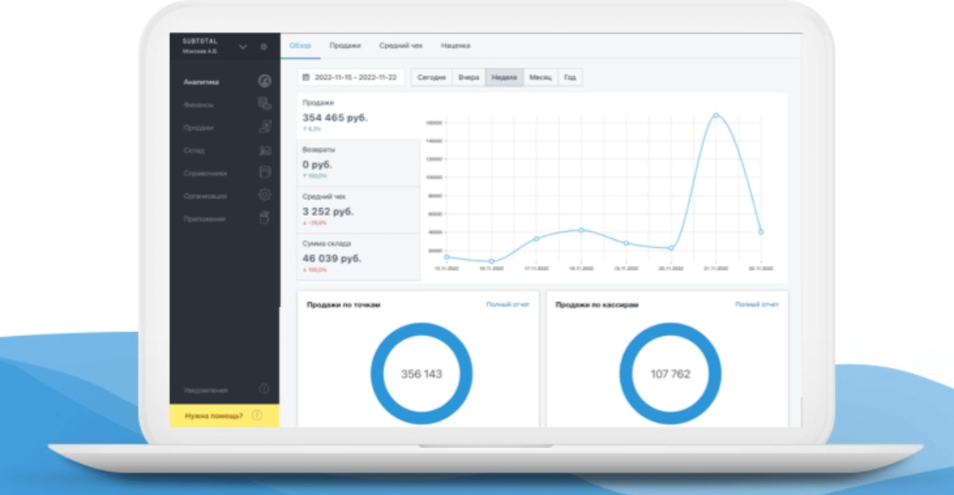This screenshot has height=495, width=954.
Task: Click the Уведомления info icon
Action: click(264, 389)
